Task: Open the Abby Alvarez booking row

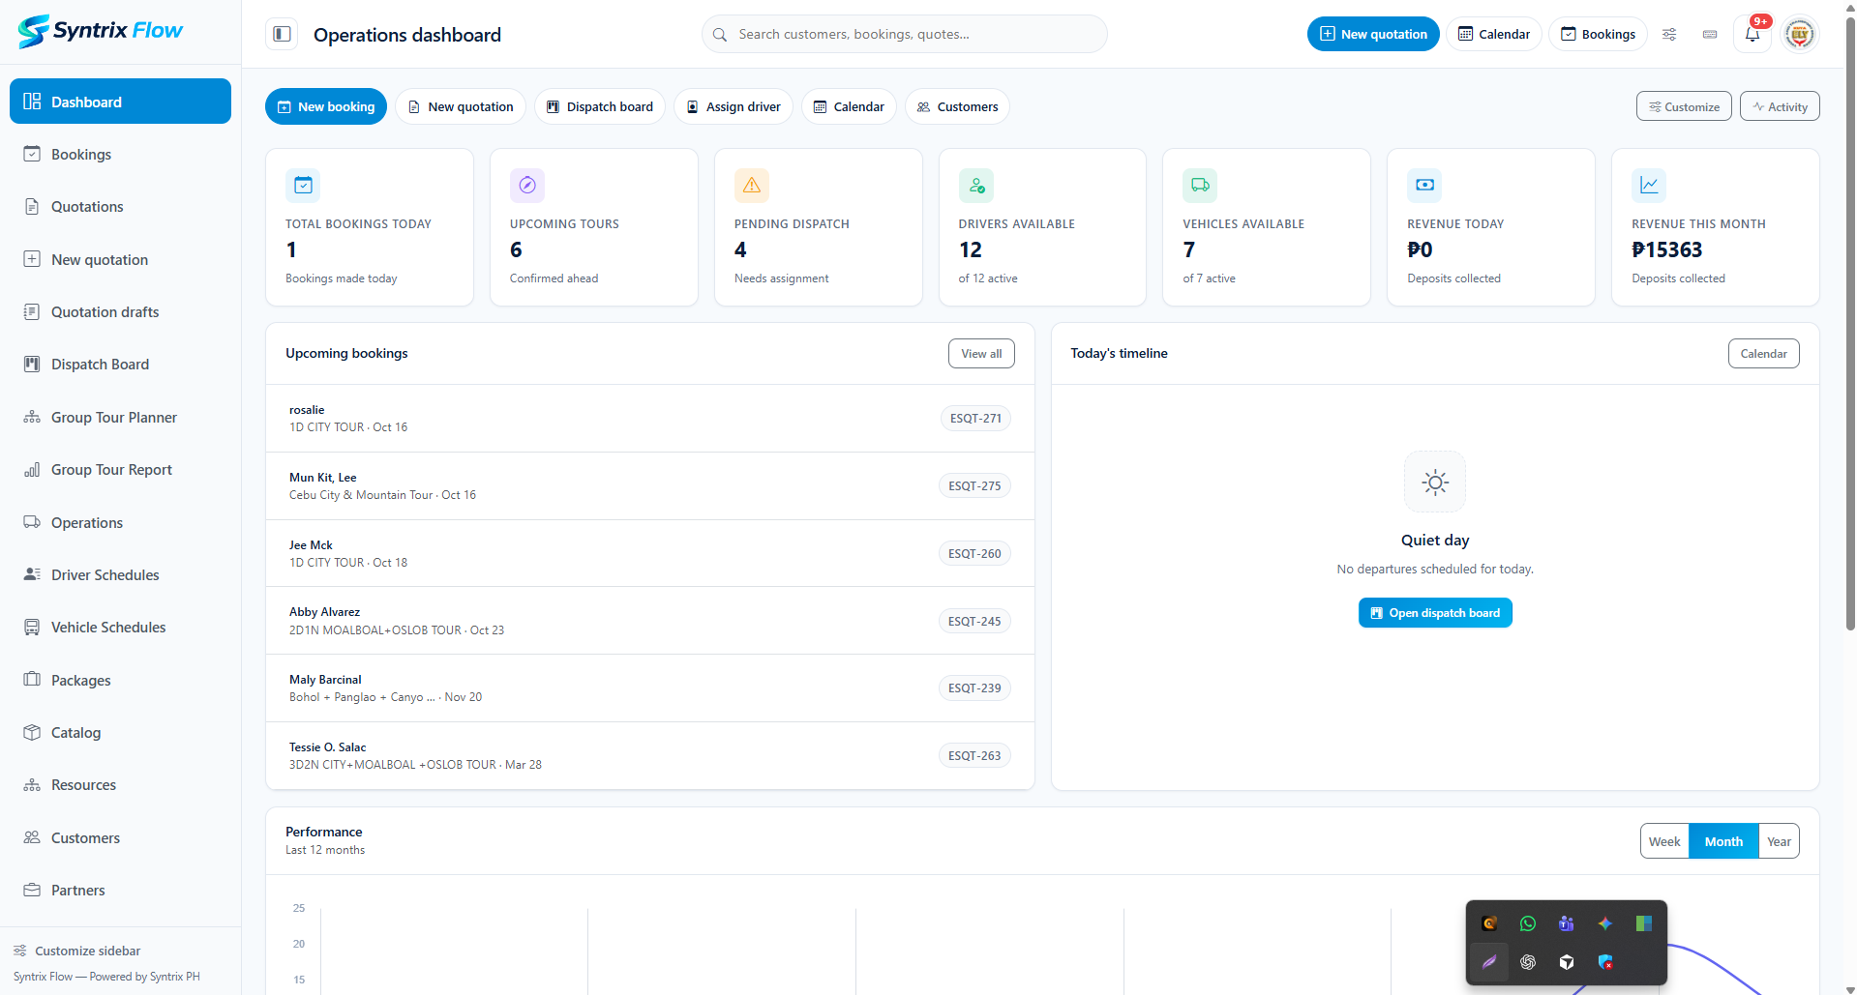Action: pos(650,621)
